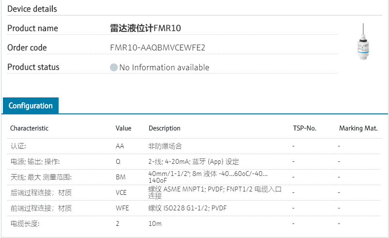
Task: Click the 非防爆场合 description cell
Action: pos(165,146)
